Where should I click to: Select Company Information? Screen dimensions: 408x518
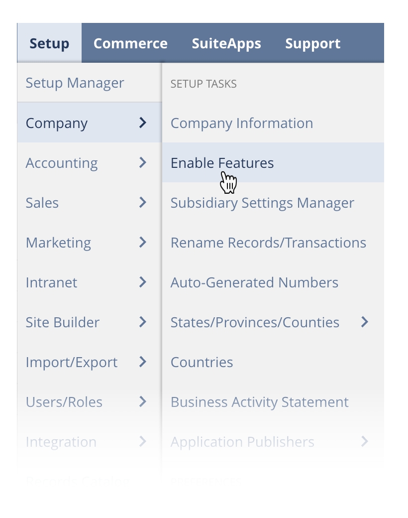point(242,123)
